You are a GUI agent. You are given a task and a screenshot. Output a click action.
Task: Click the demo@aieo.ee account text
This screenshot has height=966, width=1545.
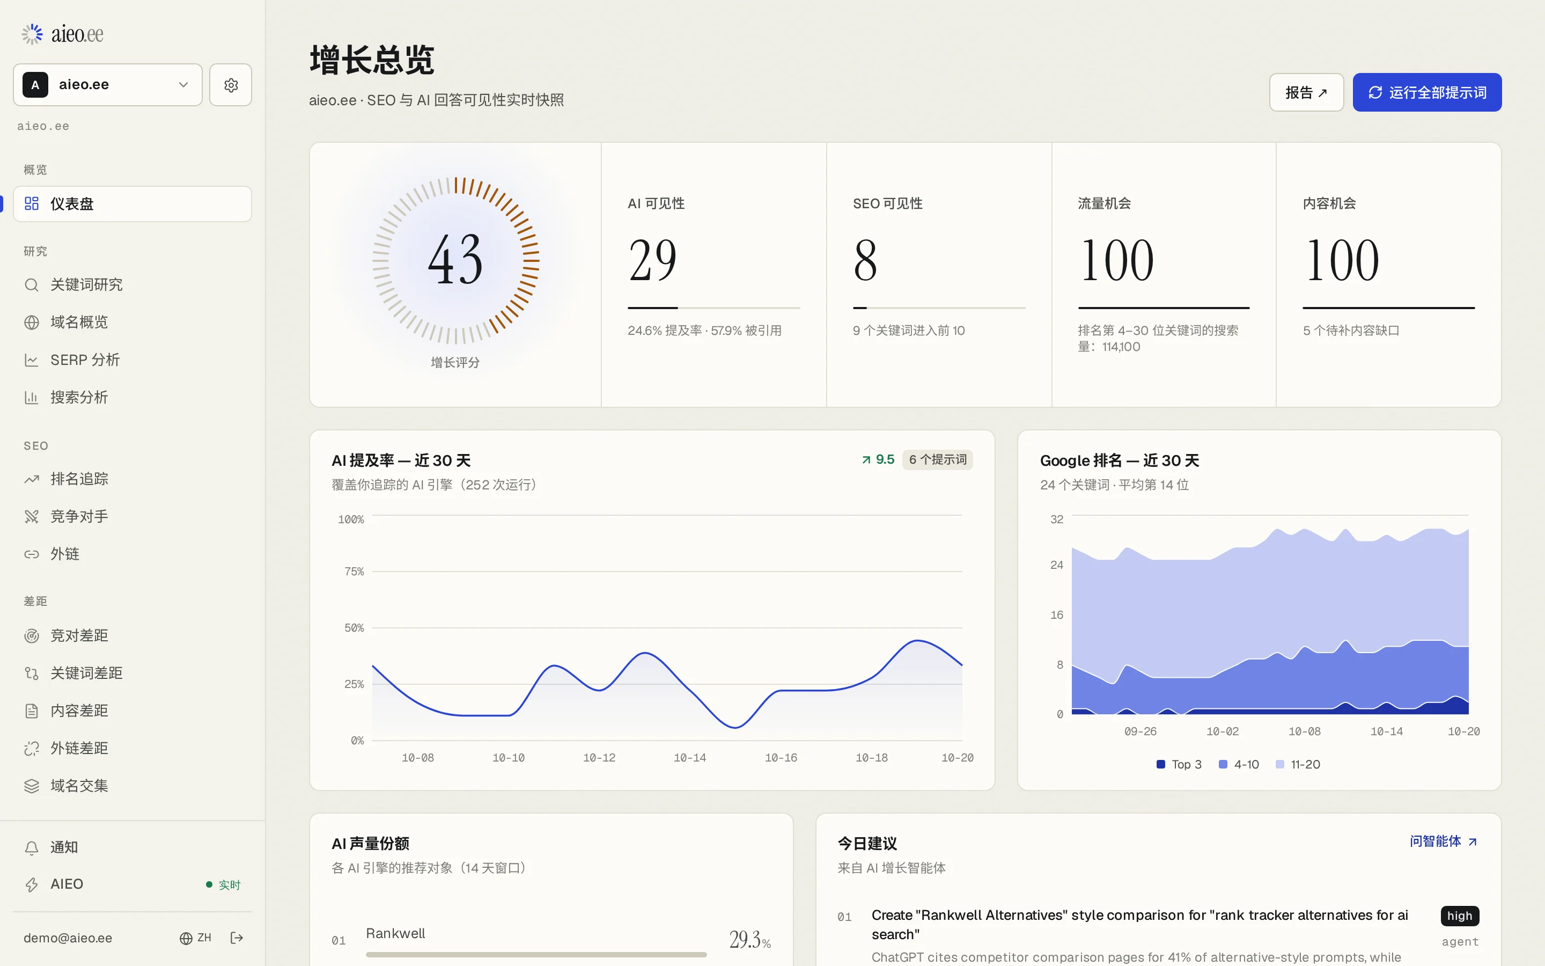[68, 938]
